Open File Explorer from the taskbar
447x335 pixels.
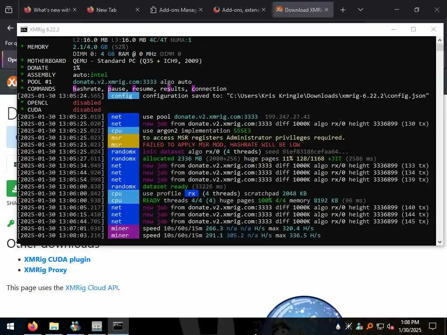tap(54, 326)
